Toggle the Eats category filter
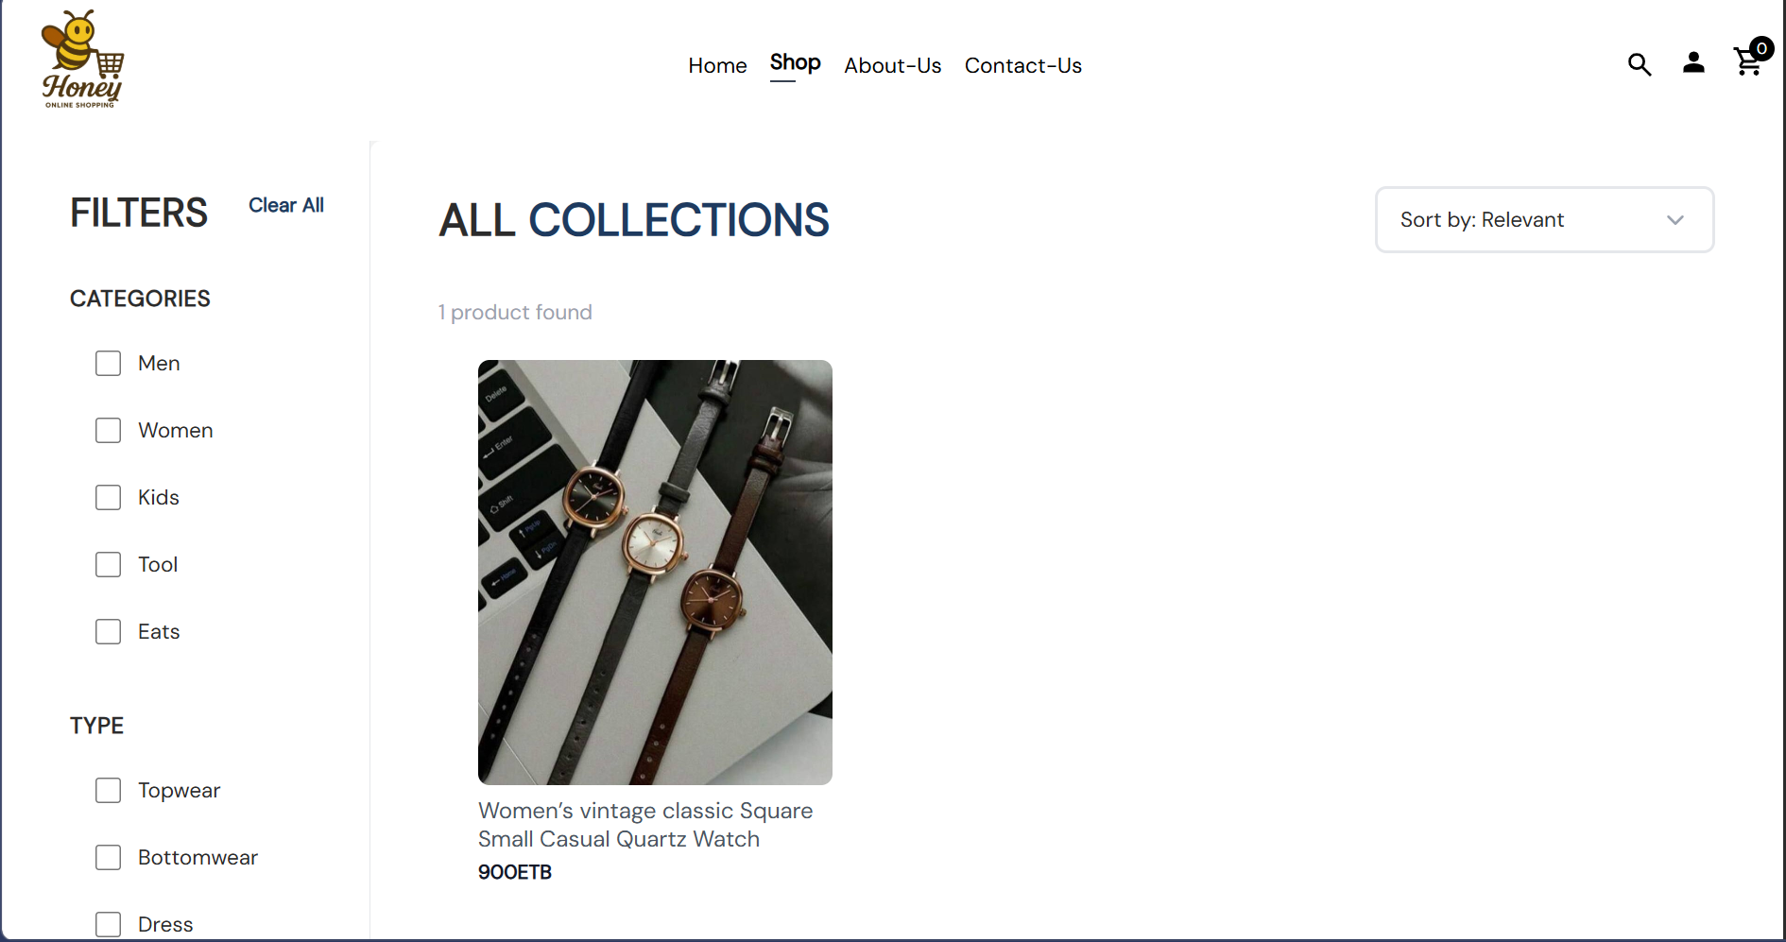Viewport: 1786px width, 942px height. coord(108,632)
